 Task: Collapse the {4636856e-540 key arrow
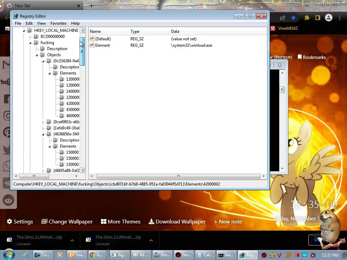coord(43,134)
